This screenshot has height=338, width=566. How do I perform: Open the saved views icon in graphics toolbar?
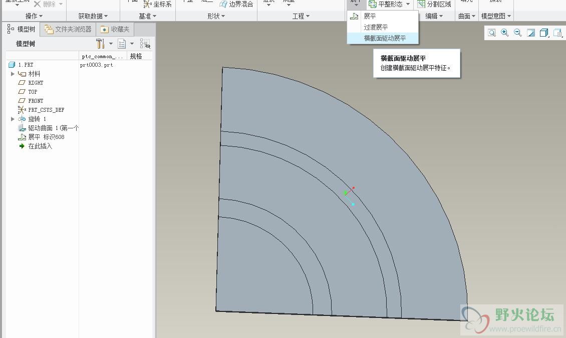(x=557, y=33)
